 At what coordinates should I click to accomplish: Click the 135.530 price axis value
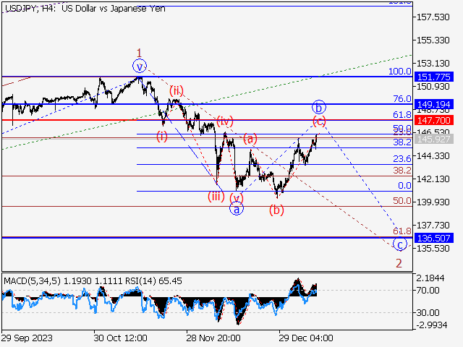pos(433,249)
